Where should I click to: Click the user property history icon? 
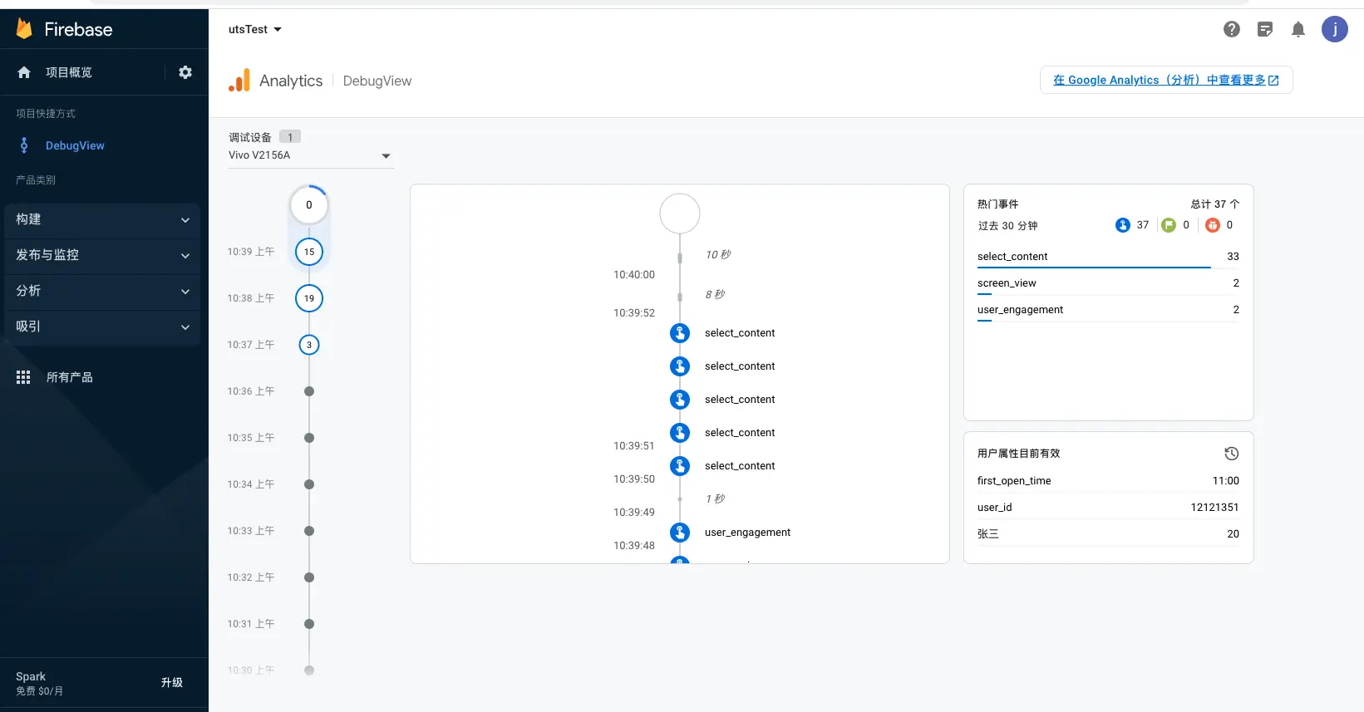click(x=1231, y=454)
